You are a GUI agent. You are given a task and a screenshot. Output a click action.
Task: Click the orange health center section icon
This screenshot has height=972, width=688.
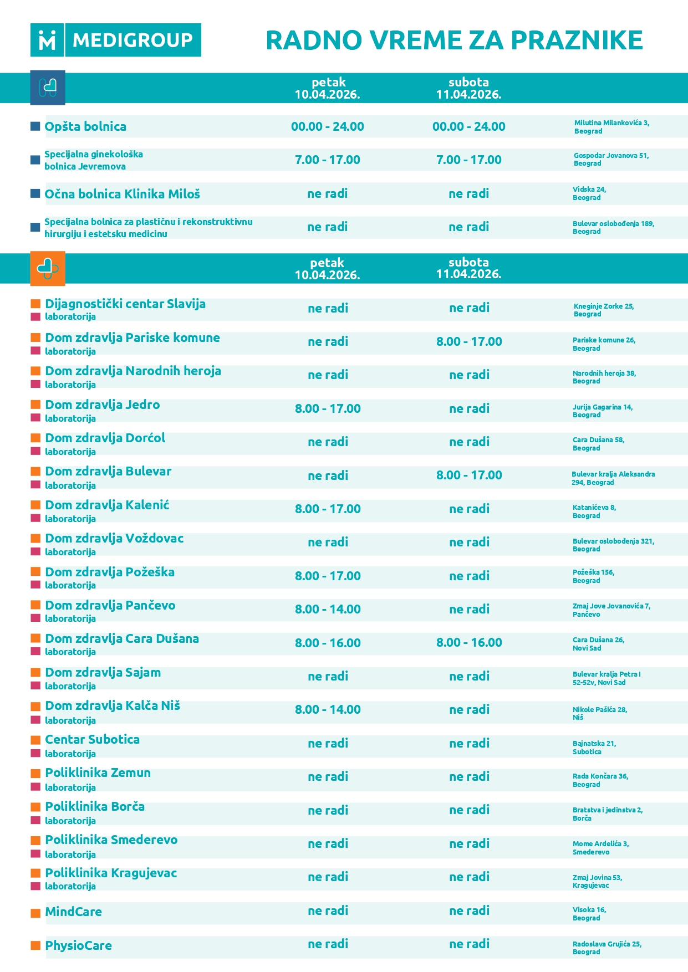tap(48, 269)
